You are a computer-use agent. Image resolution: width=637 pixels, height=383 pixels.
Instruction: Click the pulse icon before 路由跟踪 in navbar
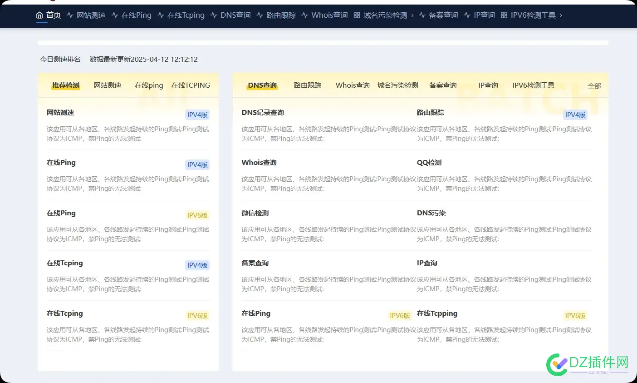click(260, 15)
